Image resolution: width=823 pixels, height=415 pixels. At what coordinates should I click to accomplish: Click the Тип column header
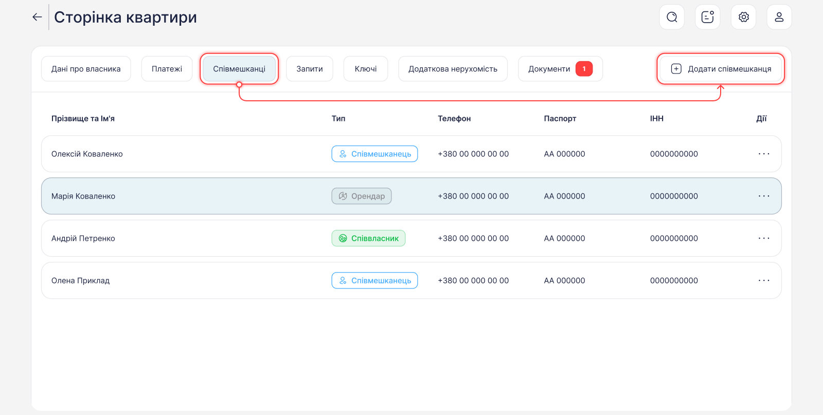coord(338,118)
